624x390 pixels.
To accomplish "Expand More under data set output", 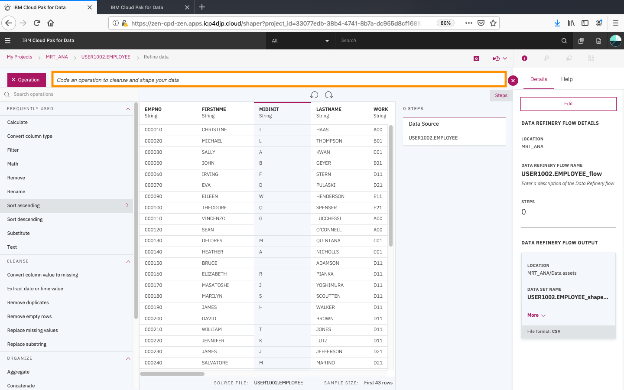I will (536, 315).
